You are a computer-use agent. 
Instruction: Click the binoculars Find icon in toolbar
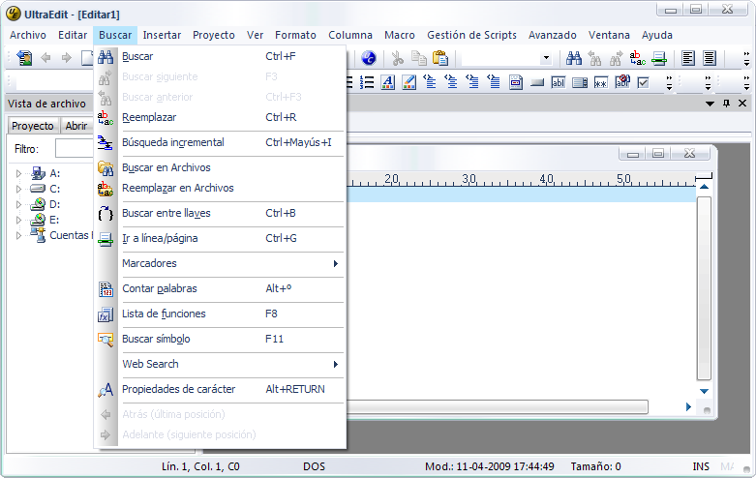coord(574,58)
